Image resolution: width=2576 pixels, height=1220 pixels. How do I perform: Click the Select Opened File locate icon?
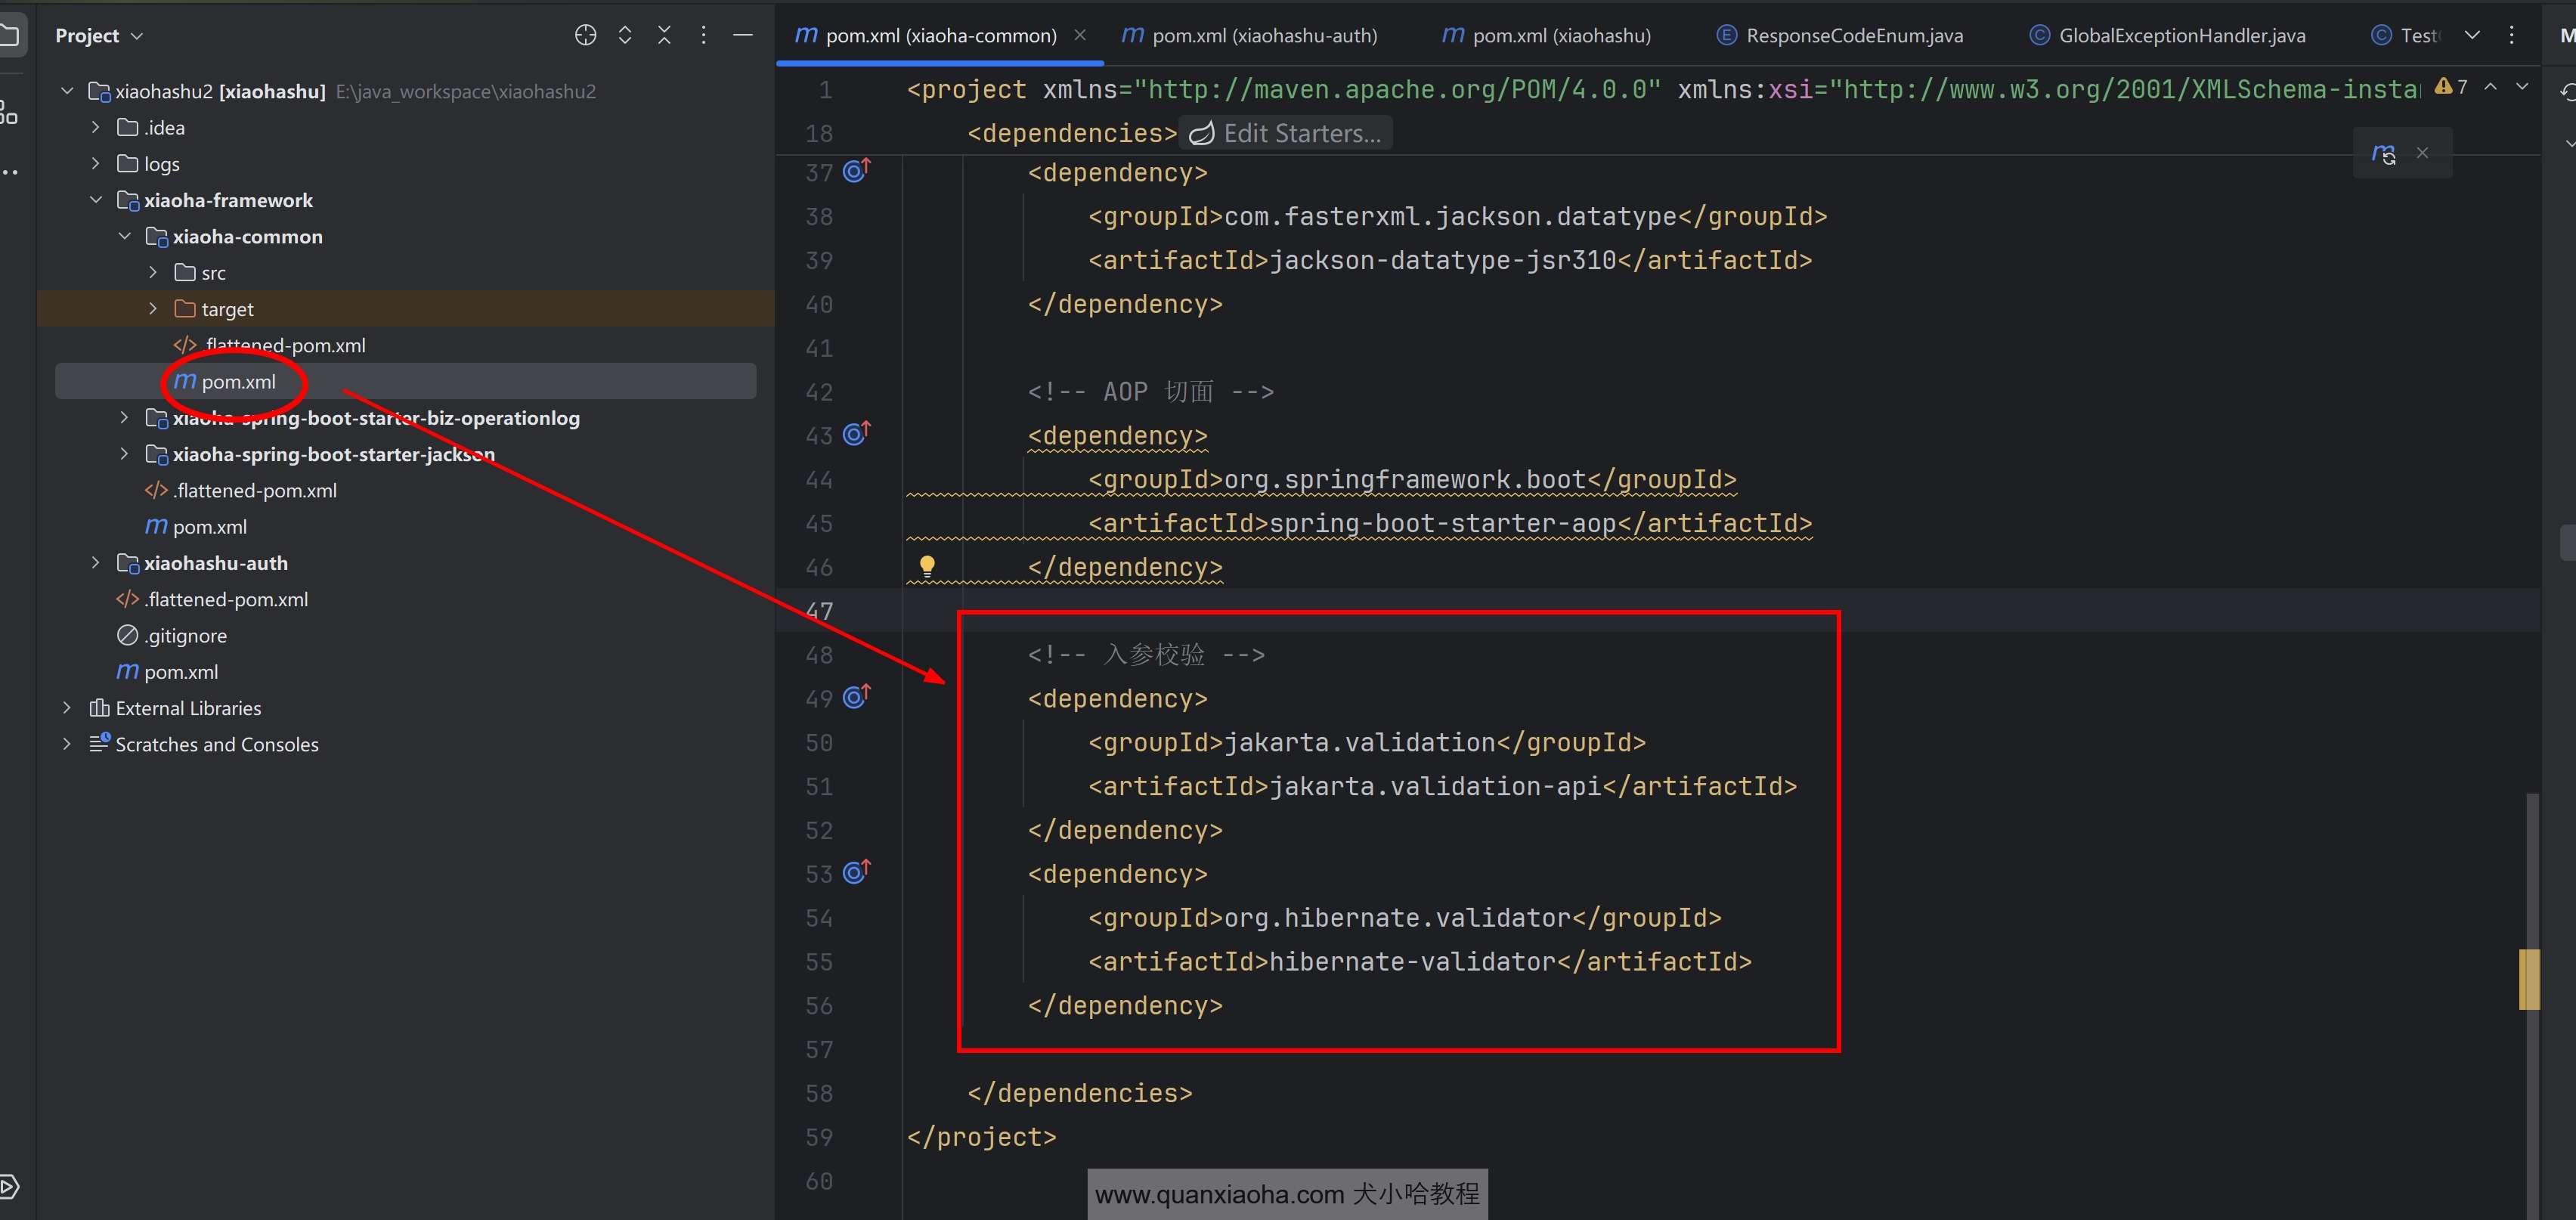(585, 36)
